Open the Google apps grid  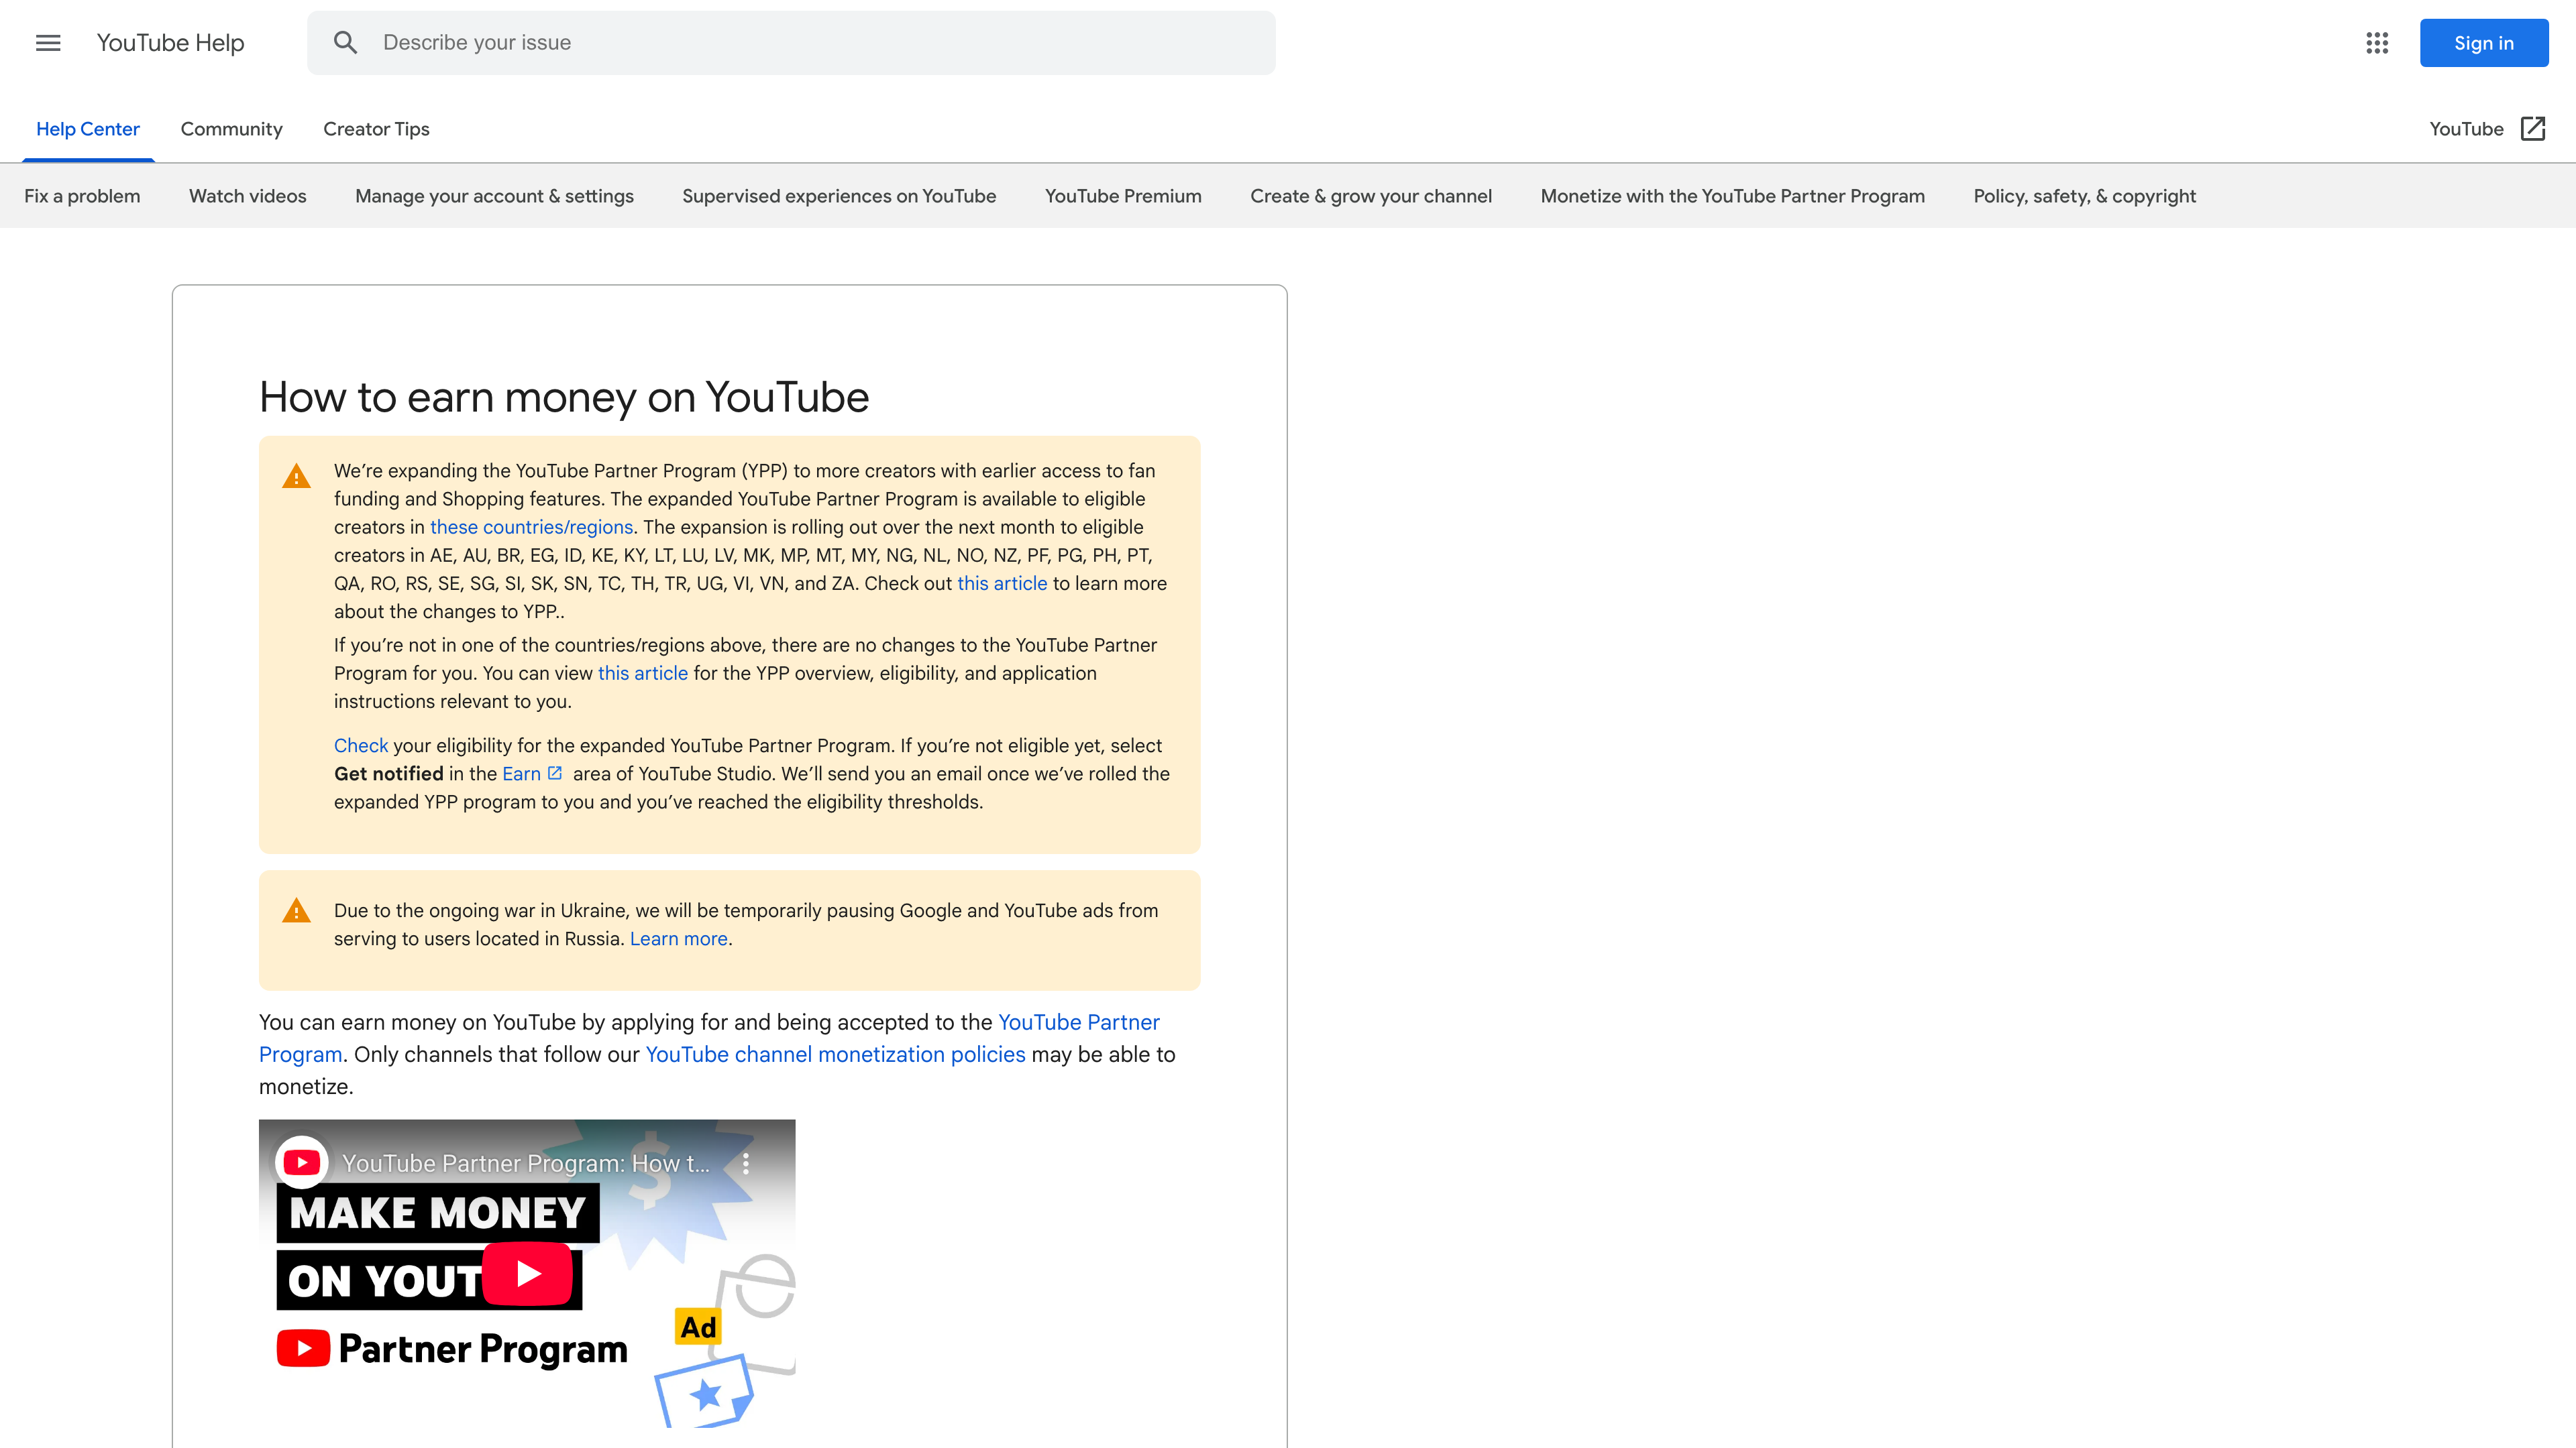click(2377, 43)
